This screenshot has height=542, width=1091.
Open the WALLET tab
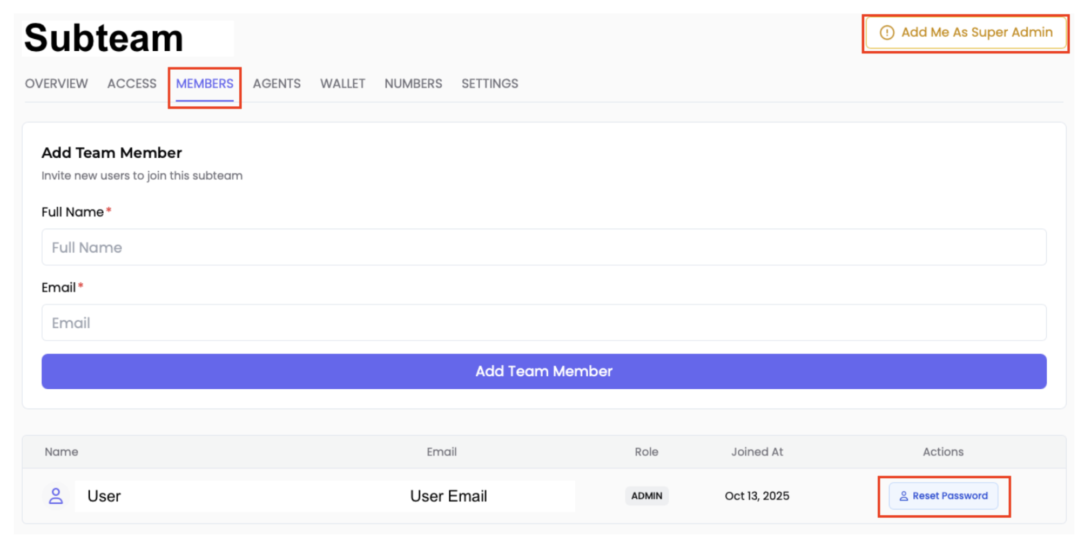342,84
